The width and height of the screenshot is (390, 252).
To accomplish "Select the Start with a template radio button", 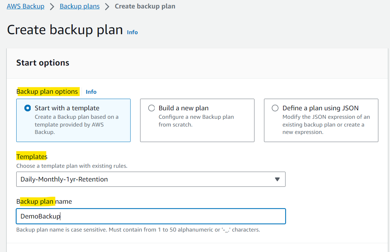I will tap(28, 108).
